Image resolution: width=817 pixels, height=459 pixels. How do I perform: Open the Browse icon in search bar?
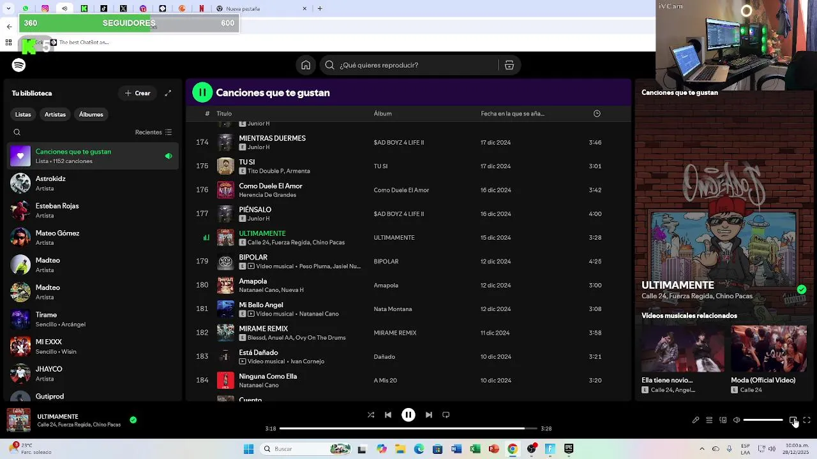tap(509, 65)
